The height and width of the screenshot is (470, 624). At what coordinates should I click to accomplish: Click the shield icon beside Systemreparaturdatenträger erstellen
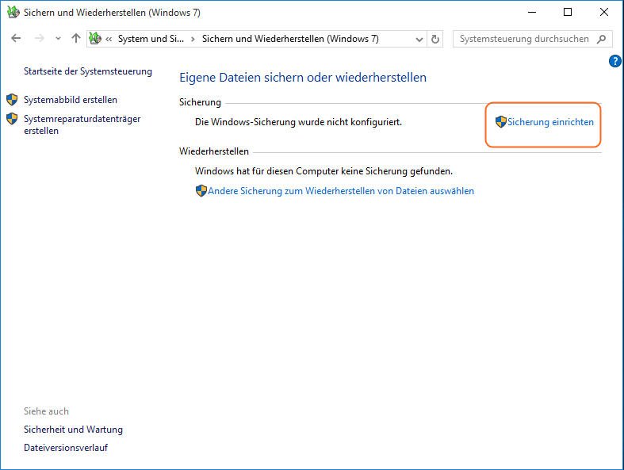tap(12, 119)
